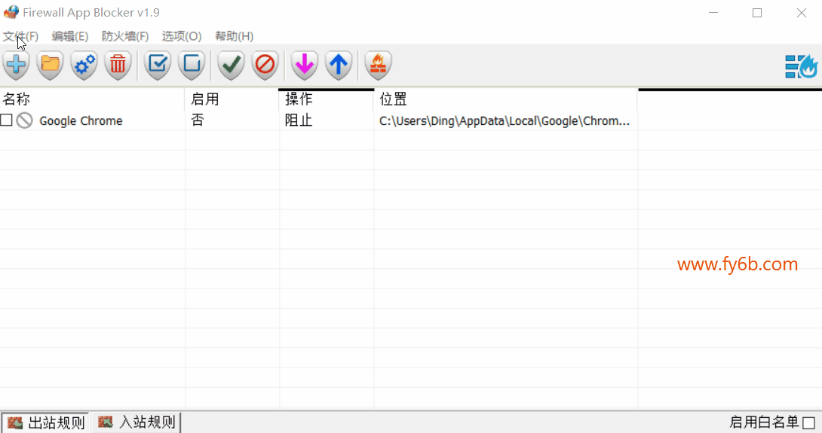Click the 否 enabled status cell
This screenshot has height=433, width=822.
[198, 120]
